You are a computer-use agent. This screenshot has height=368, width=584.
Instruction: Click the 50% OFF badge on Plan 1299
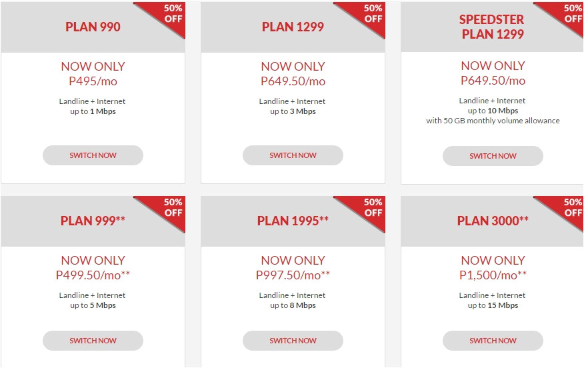coord(371,14)
